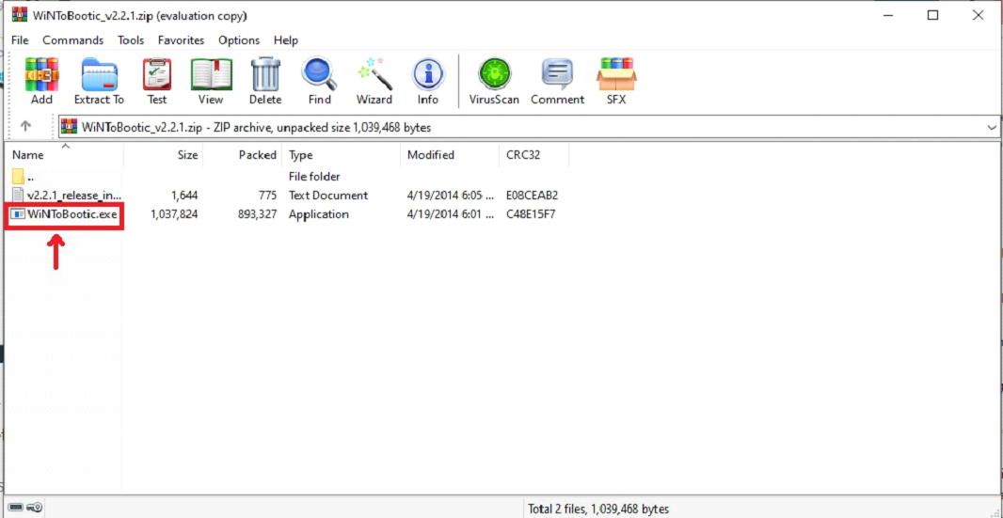Select the WiNToBootic.exe application icon

coord(19,214)
